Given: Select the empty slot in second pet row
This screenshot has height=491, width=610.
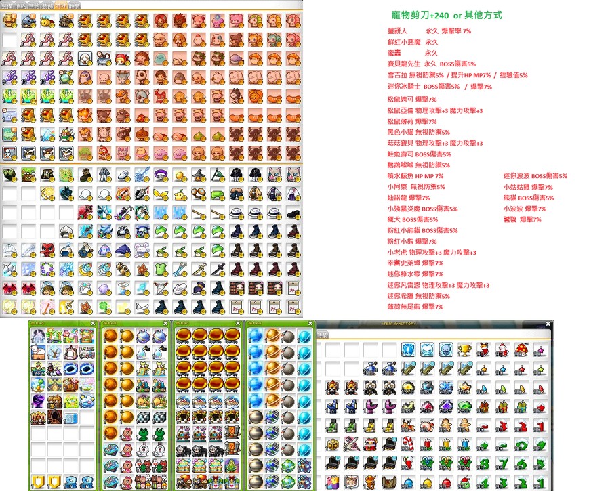Looking at the screenshot, I should click(x=9, y=40).
